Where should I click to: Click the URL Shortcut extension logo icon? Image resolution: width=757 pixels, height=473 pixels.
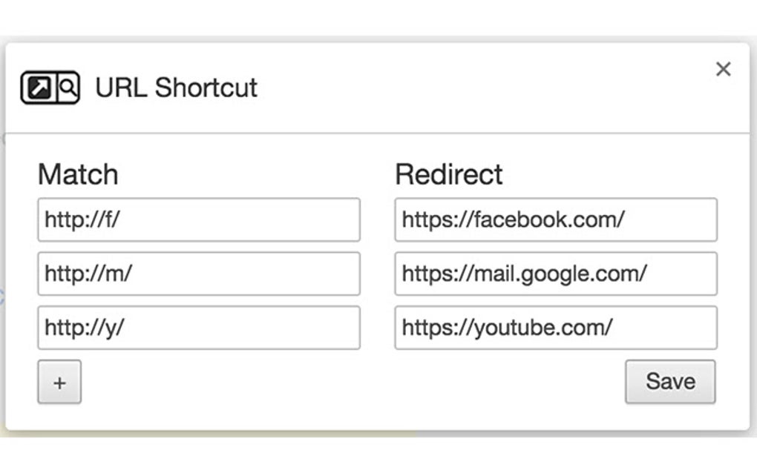(x=50, y=87)
